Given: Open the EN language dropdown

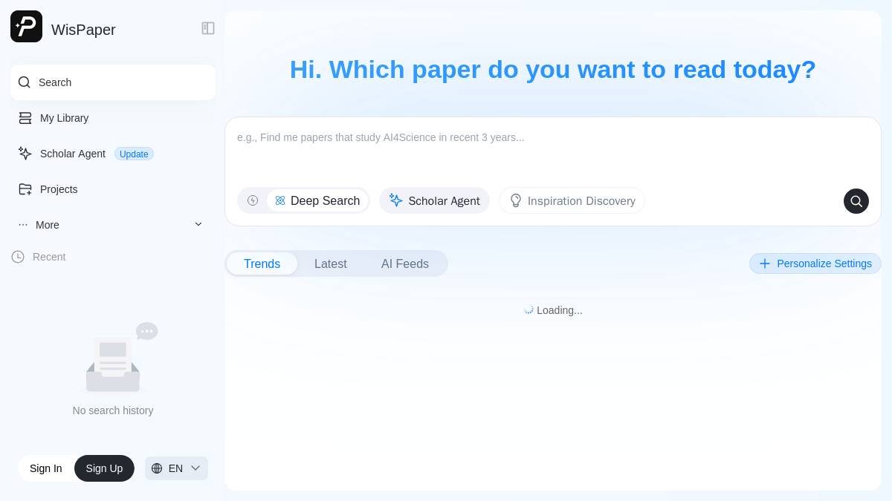Looking at the screenshot, I should [x=176, y=468].
